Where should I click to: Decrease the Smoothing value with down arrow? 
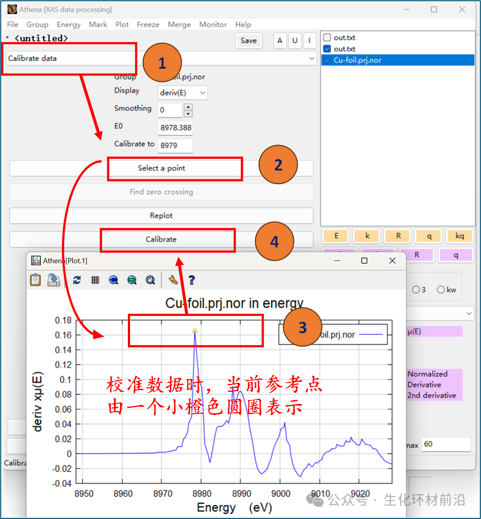click(x=188, y=114)
